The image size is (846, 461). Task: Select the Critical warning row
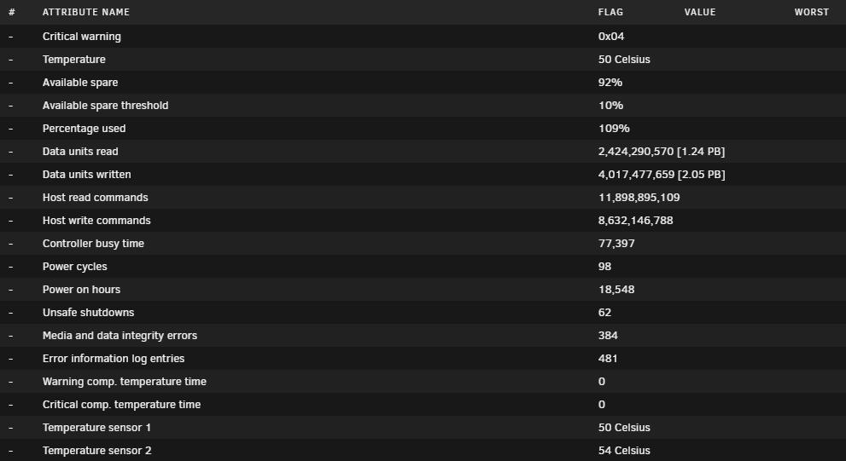coord(423,36)
